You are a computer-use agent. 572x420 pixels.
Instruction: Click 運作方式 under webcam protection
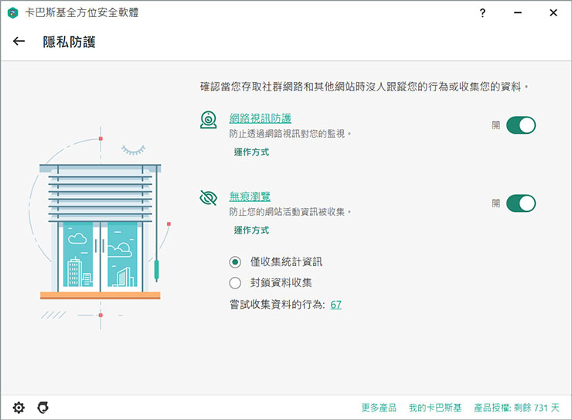251,152
